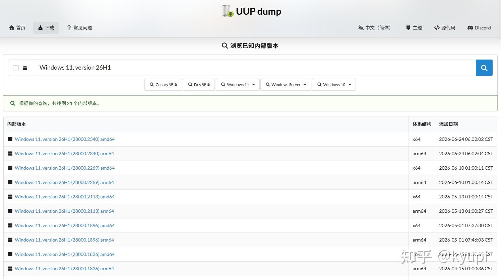This screenshot has height=279, width=501.
Task: Click Windows icon beside 28000.1836 amd64
Action: (10, 254)
